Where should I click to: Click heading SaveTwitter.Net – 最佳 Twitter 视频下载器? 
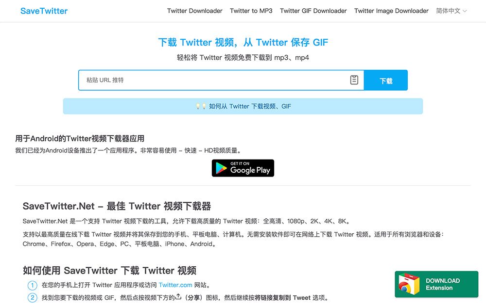[117, 206]
